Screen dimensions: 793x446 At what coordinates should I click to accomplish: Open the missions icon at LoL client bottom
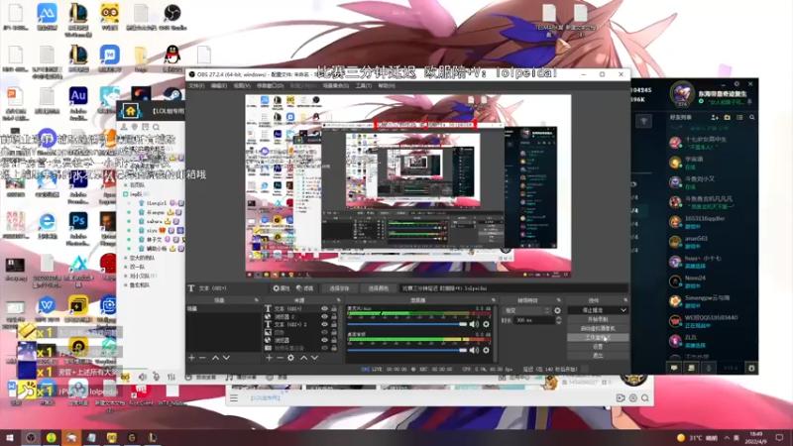[x=691, y=368]
